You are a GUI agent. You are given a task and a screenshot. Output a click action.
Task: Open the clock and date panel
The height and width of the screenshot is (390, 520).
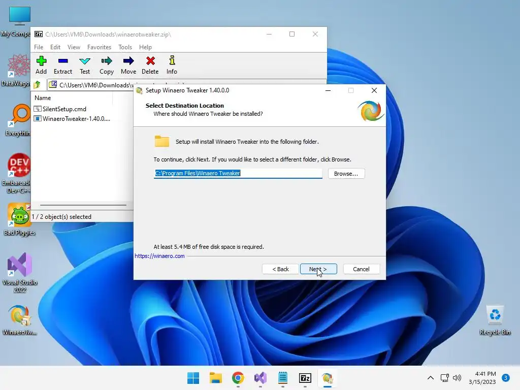coord(482,378)
